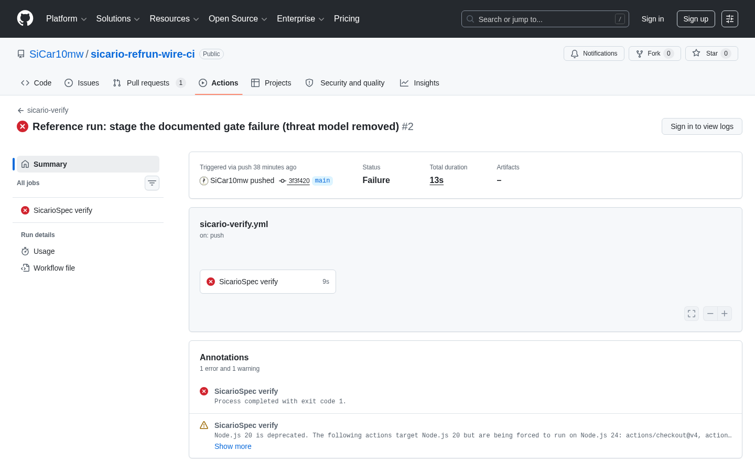Expand the Show more annotation text
The height and width of the screenshot is (472, 755).
point(233,446)
